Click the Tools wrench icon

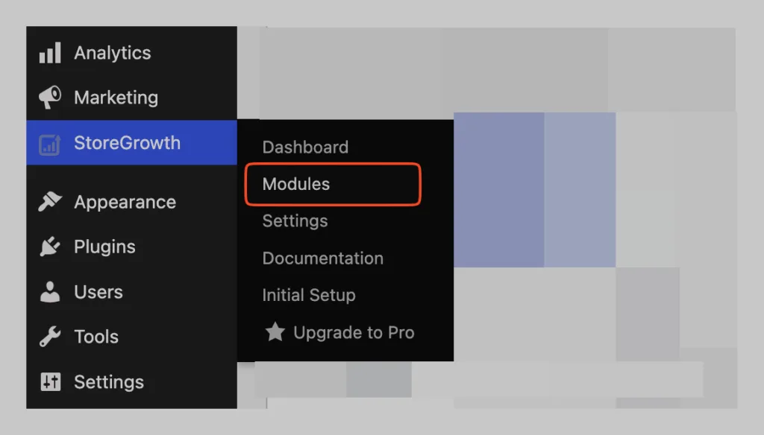point(50,336)
